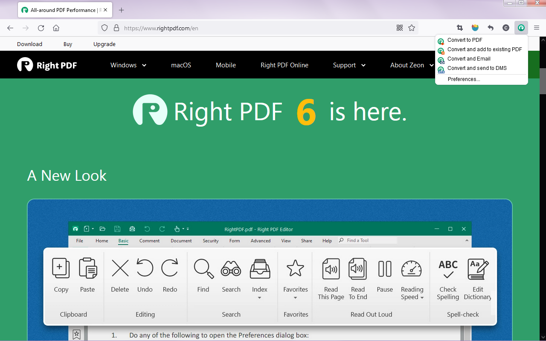Viewport: 546px width, 341px height.
Task: Click the crop screenshot extension icon
Action: [x=460, y=28]
